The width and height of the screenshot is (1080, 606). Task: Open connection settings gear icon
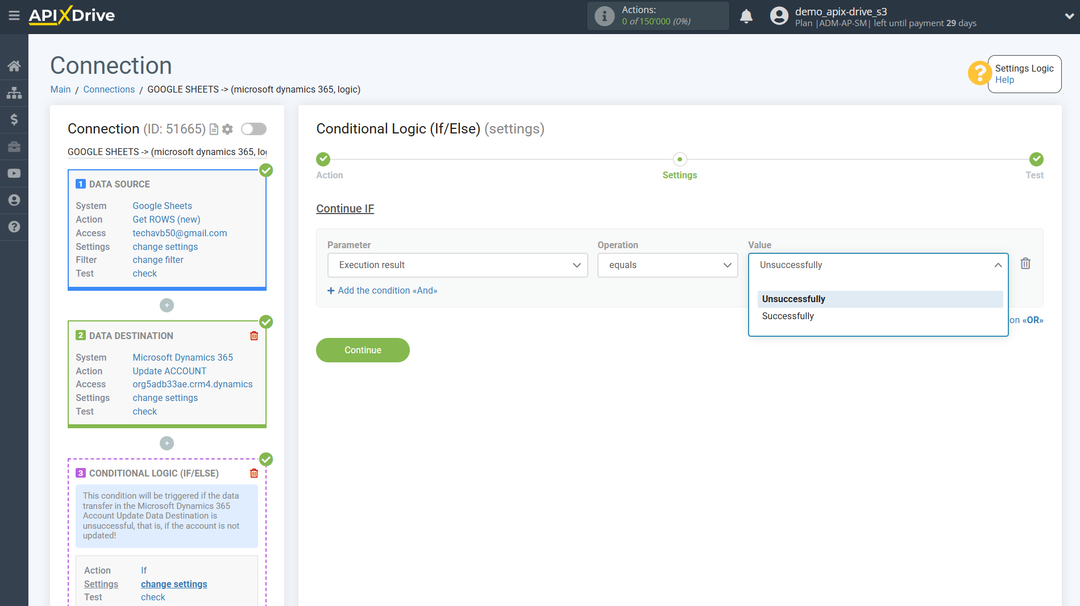point(227,129)
